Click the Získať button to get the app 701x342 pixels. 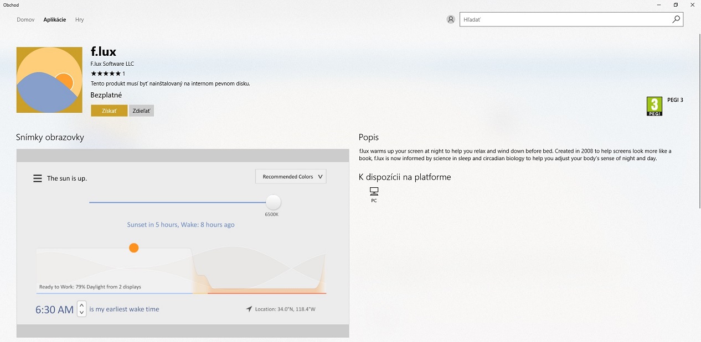click(109, 111)
